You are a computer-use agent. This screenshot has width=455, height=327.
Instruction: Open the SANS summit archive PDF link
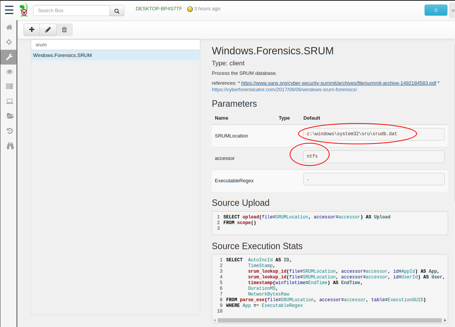coord(338,83)
